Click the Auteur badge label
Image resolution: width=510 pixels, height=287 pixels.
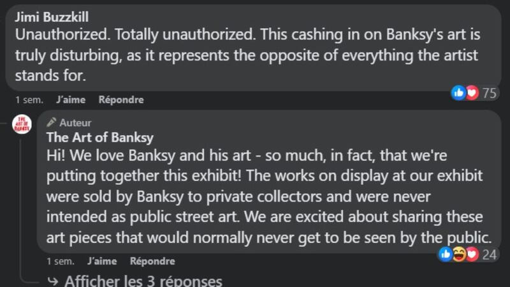pyautogui.click(x=75, y=122)
